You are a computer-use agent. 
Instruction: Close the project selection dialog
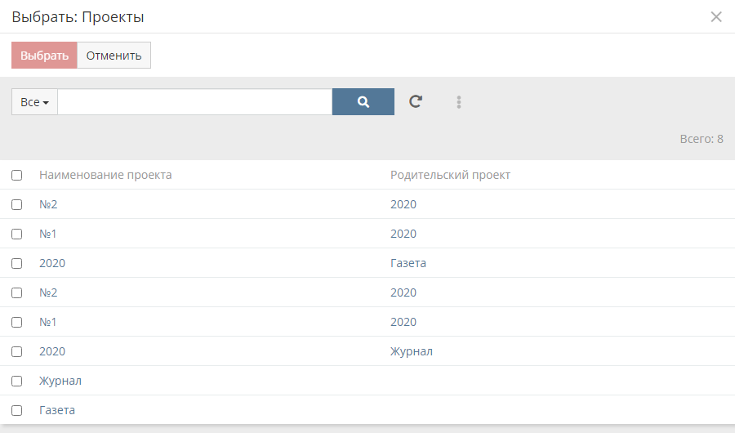coord(716,16)
